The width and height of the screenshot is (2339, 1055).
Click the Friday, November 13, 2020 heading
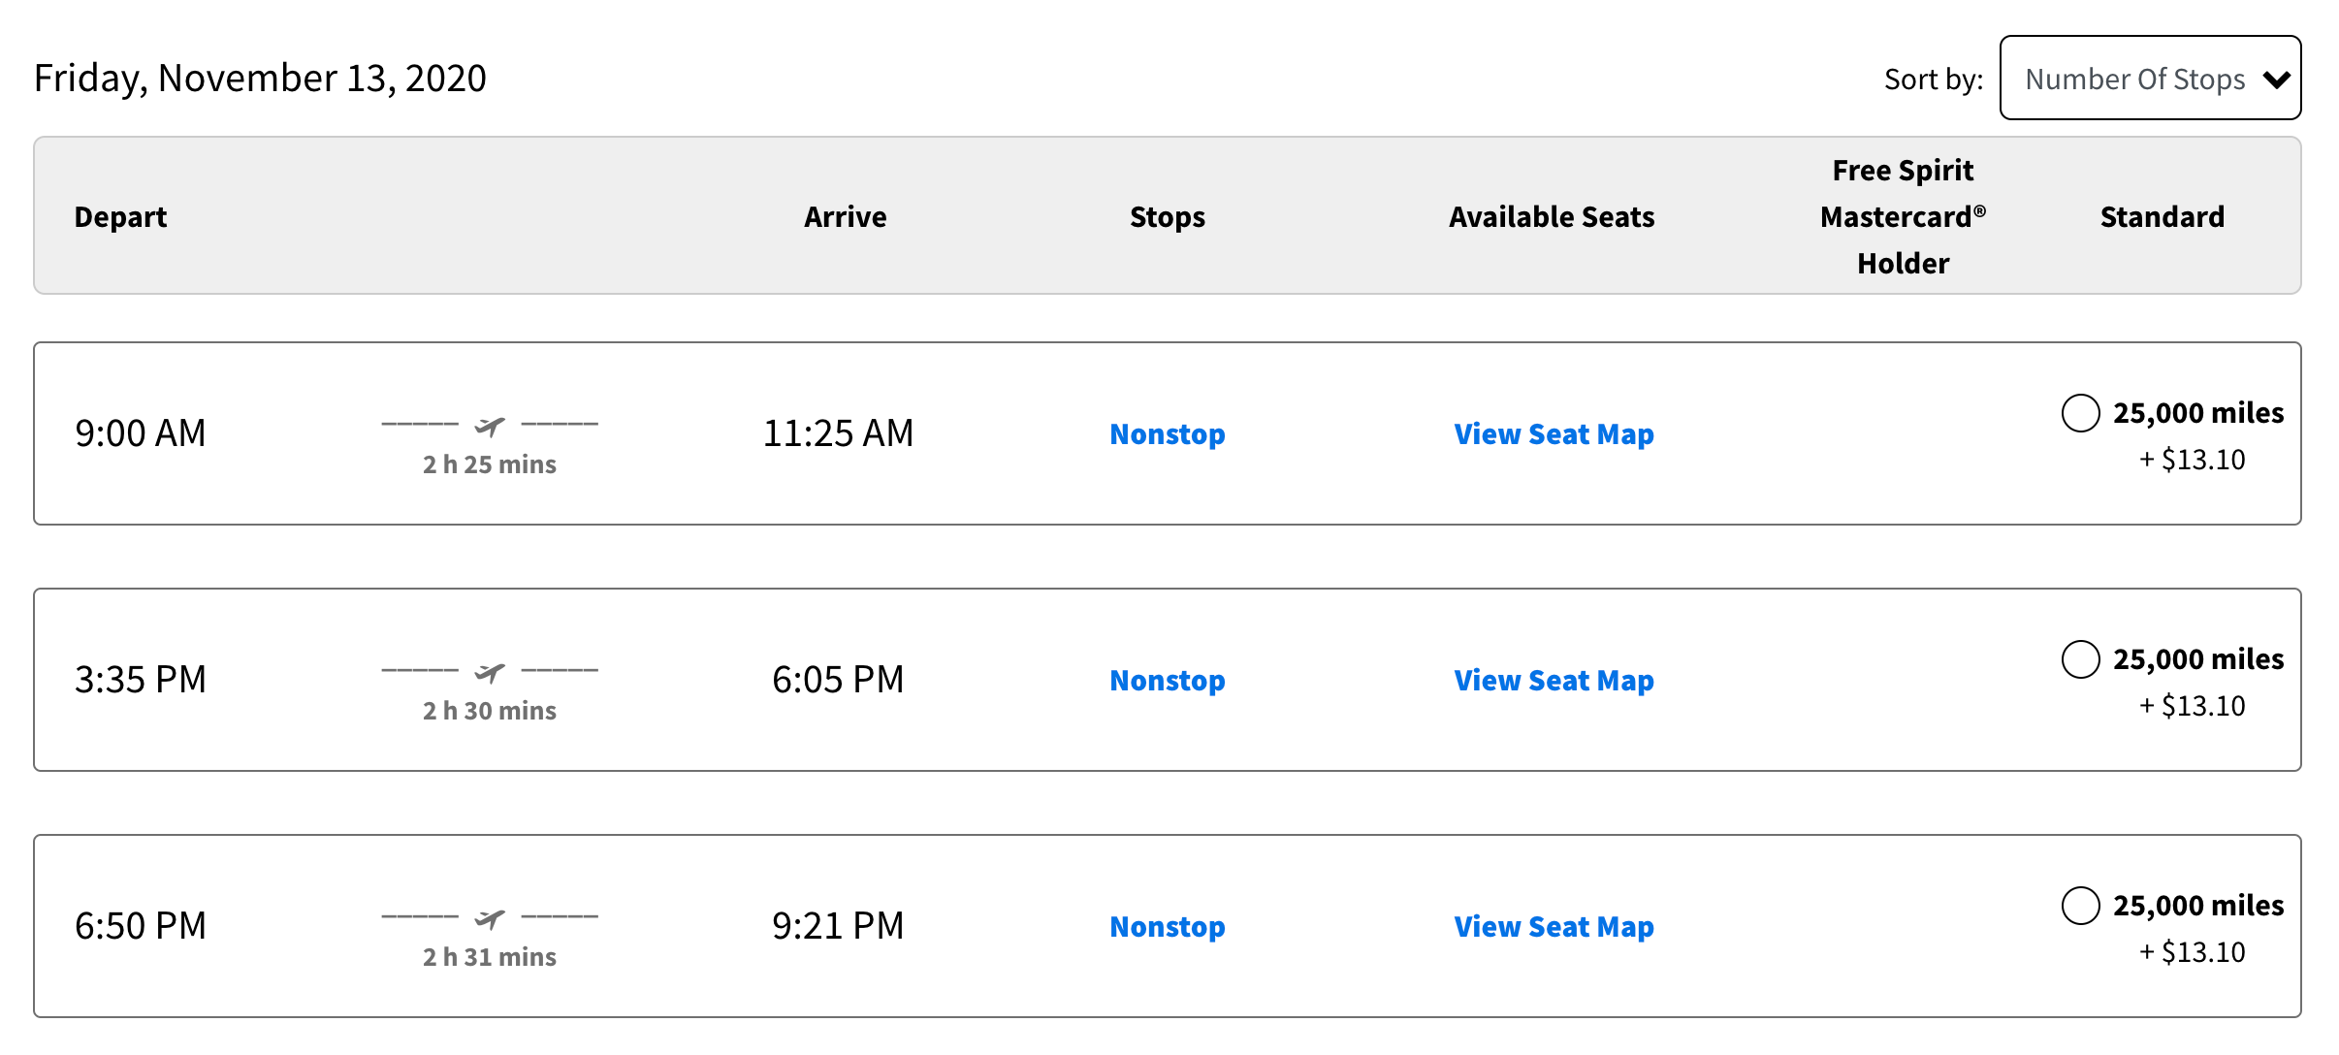(x=260, y=78)
